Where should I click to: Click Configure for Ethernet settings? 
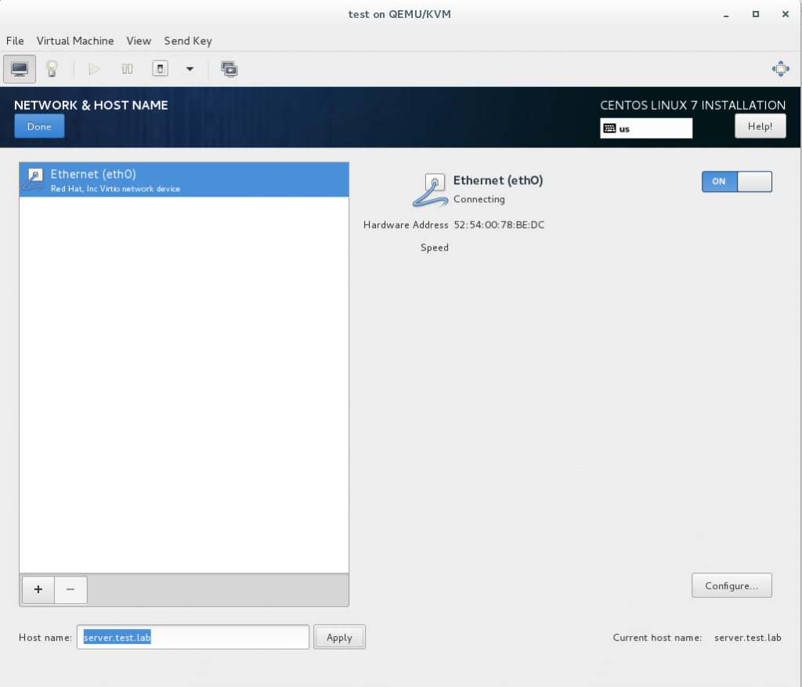(732, 585)
